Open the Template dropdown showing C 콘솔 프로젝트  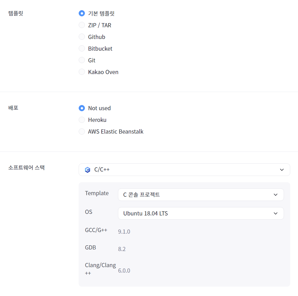click(201, 195)
